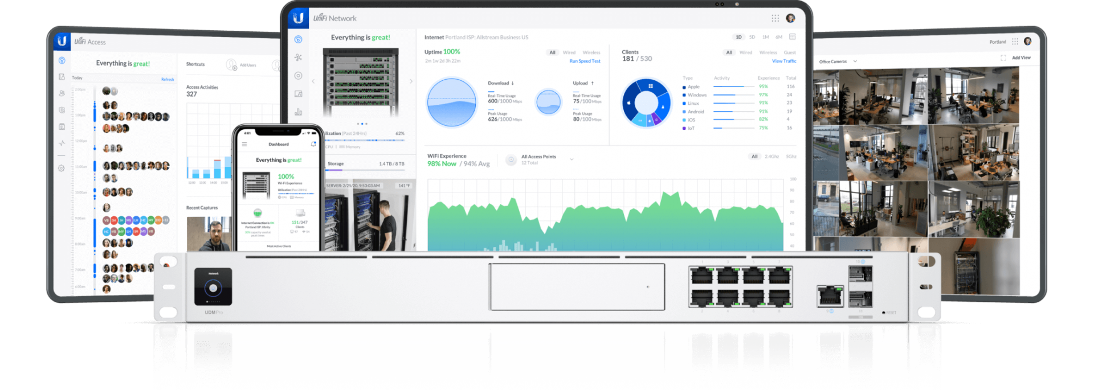This screenshot has height=390, width=1094.
Task: Click Refresh in the Access Today timeline
Action: coord(168,79)
